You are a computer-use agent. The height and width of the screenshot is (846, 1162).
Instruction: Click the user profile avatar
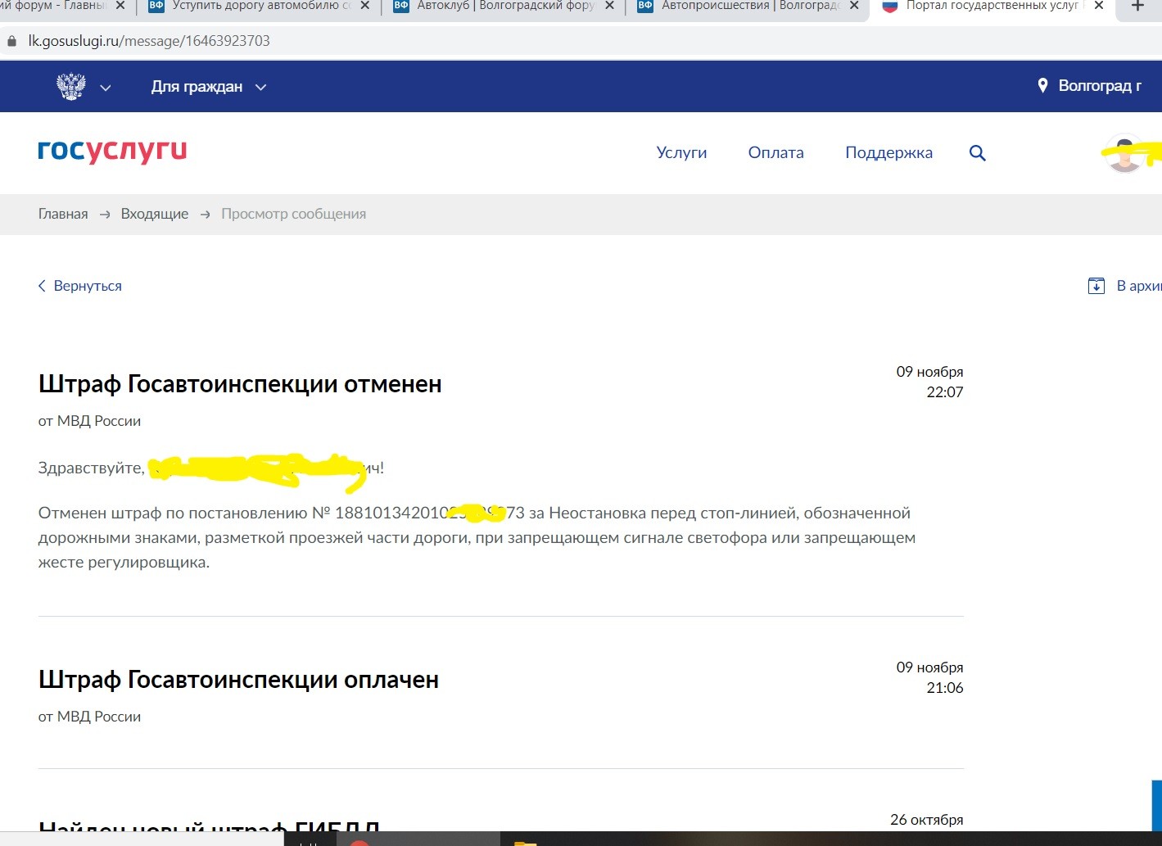(x=1124, y=153)
